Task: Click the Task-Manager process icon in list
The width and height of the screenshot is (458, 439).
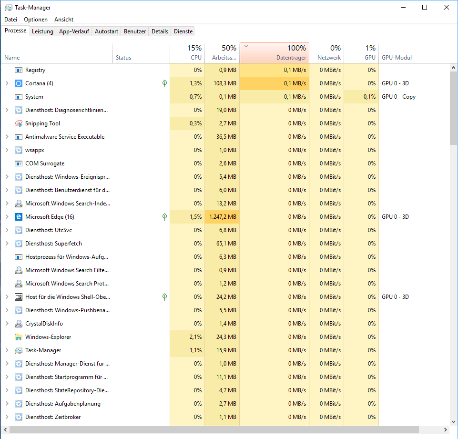Action: tap(19, 350)
